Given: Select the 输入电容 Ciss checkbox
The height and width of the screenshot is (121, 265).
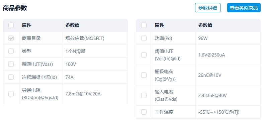Looking at the screenshot, I should [144, 95].
